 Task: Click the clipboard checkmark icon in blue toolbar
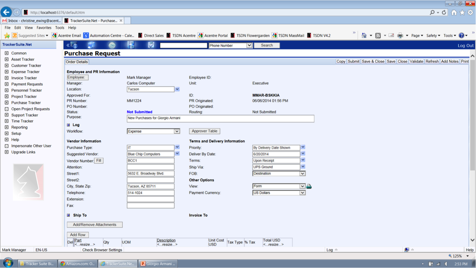pos(151,45)
